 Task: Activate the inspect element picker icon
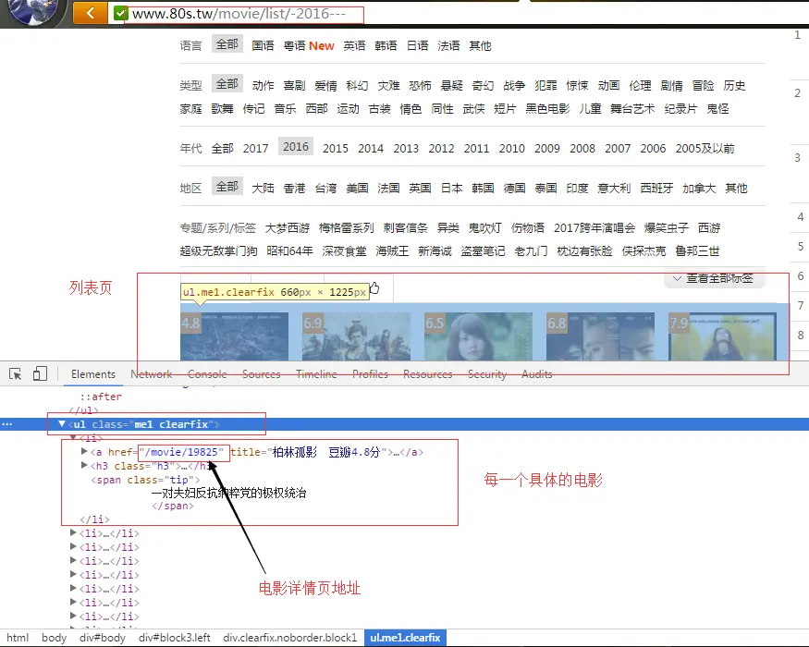(16, 374)
